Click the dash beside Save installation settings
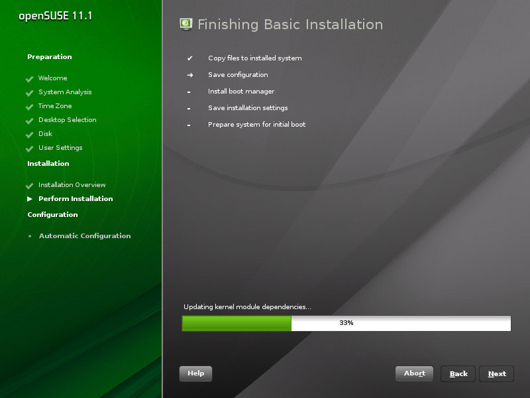 click(189, 108)
